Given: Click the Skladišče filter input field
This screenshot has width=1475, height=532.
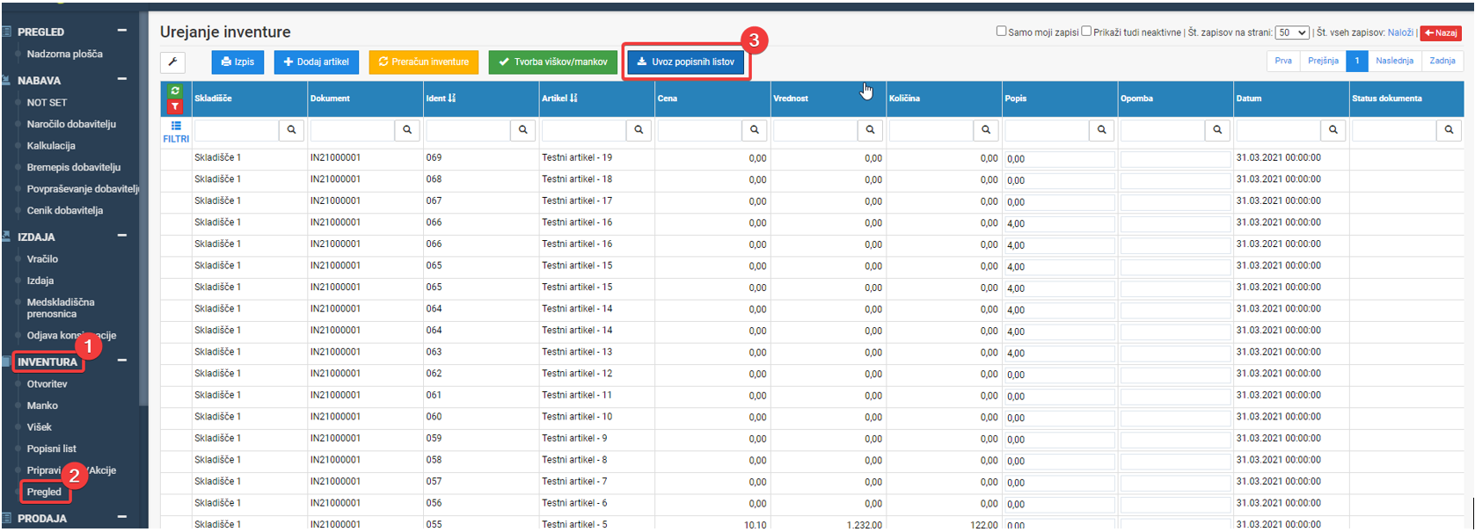Looking at the screenshot, I should [237, 130].
